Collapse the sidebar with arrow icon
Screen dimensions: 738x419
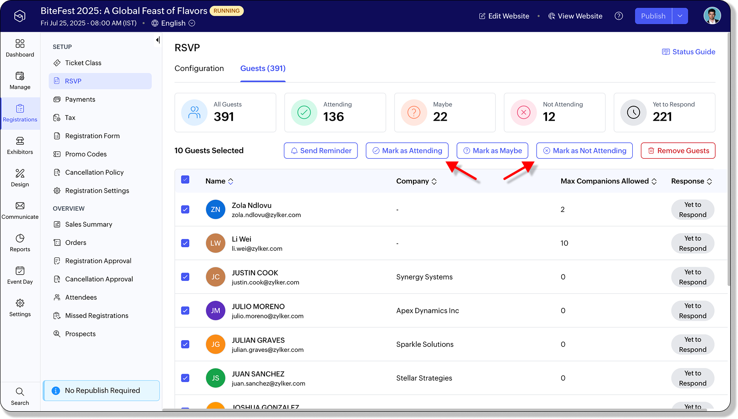coord(157,40)
